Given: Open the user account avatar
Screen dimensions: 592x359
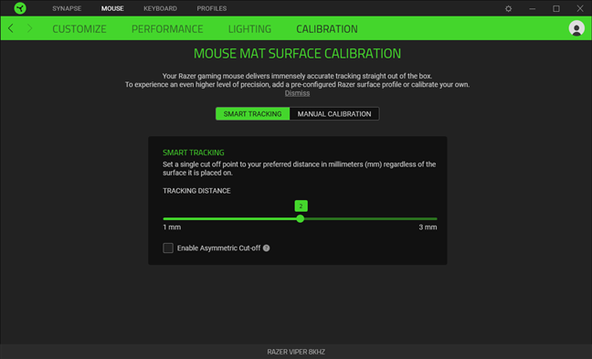Looking at the screenshot, I should point(576,28).
